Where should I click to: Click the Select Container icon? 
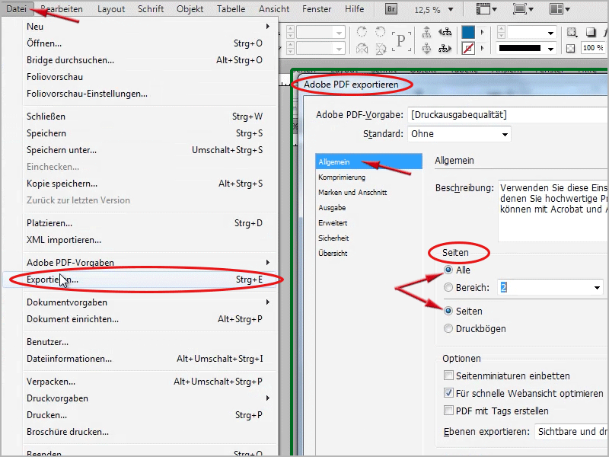click(x=426, y=32)
